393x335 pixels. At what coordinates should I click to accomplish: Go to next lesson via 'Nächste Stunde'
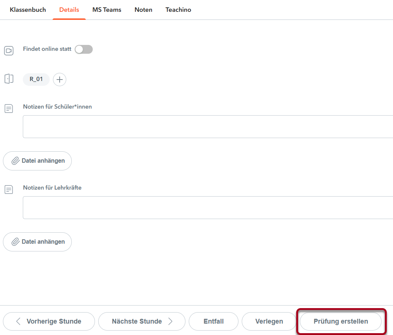pos(142,321)
